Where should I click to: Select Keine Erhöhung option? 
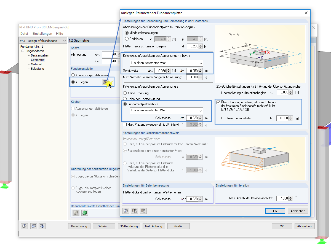(125, 93)
